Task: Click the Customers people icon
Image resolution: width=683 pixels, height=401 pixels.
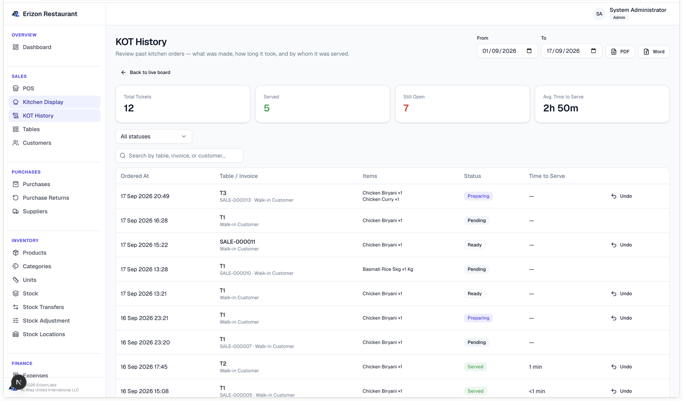Action: [x=16, y=143]
